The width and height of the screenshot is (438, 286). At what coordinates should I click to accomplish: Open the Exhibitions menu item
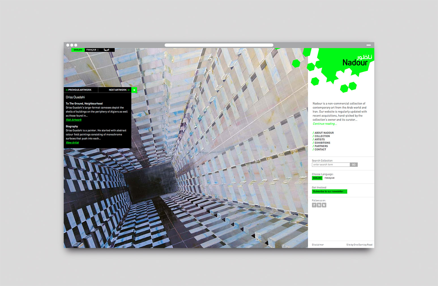click(x=322, y=143)
